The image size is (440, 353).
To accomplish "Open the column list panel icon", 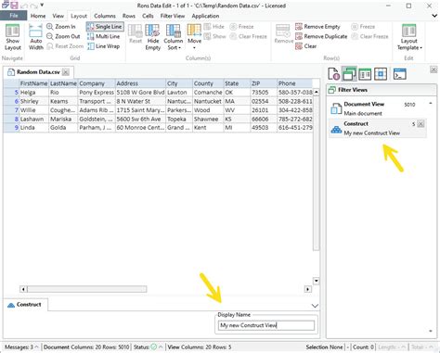I will (365, 74).
